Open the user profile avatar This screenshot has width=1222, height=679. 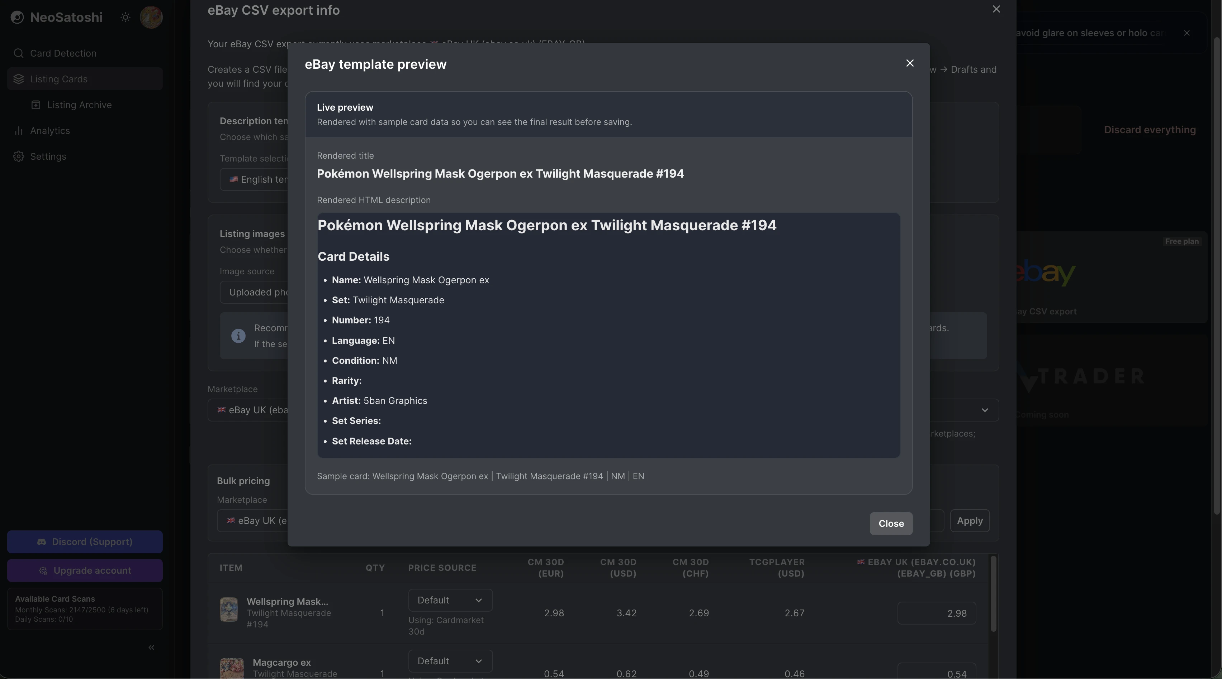(x=151, y=18)
